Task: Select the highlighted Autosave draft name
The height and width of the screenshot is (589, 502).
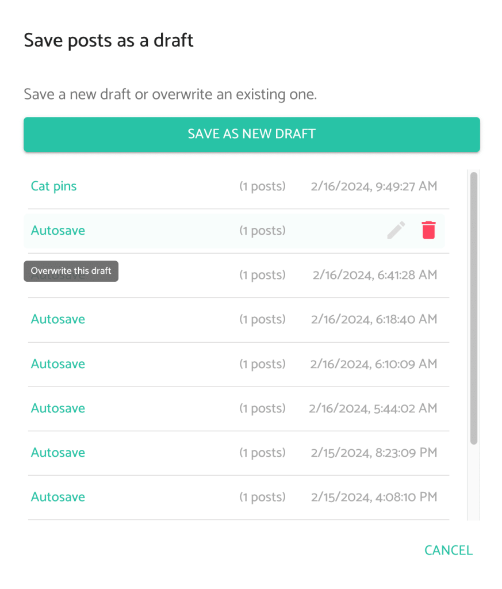Action: pos(58,231)
